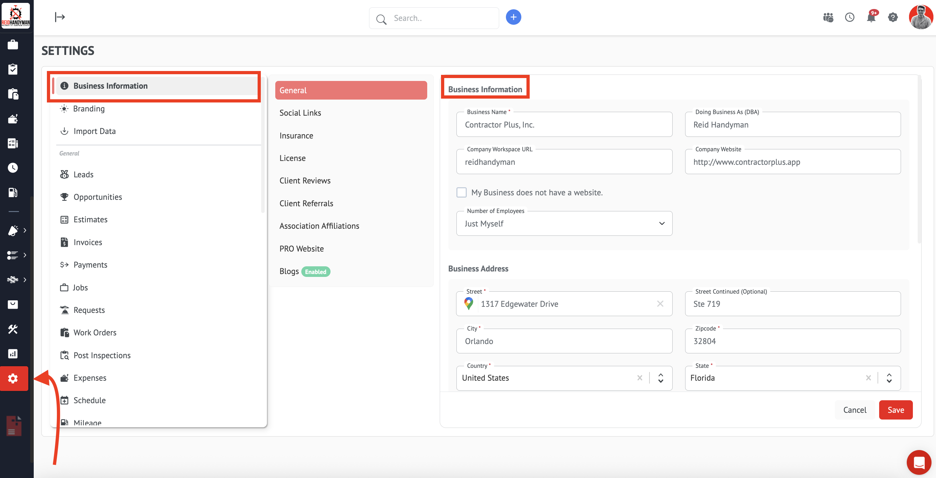Open the chat support bubble icon
This screenshot has width=936, height=478.
click(919, 462)
